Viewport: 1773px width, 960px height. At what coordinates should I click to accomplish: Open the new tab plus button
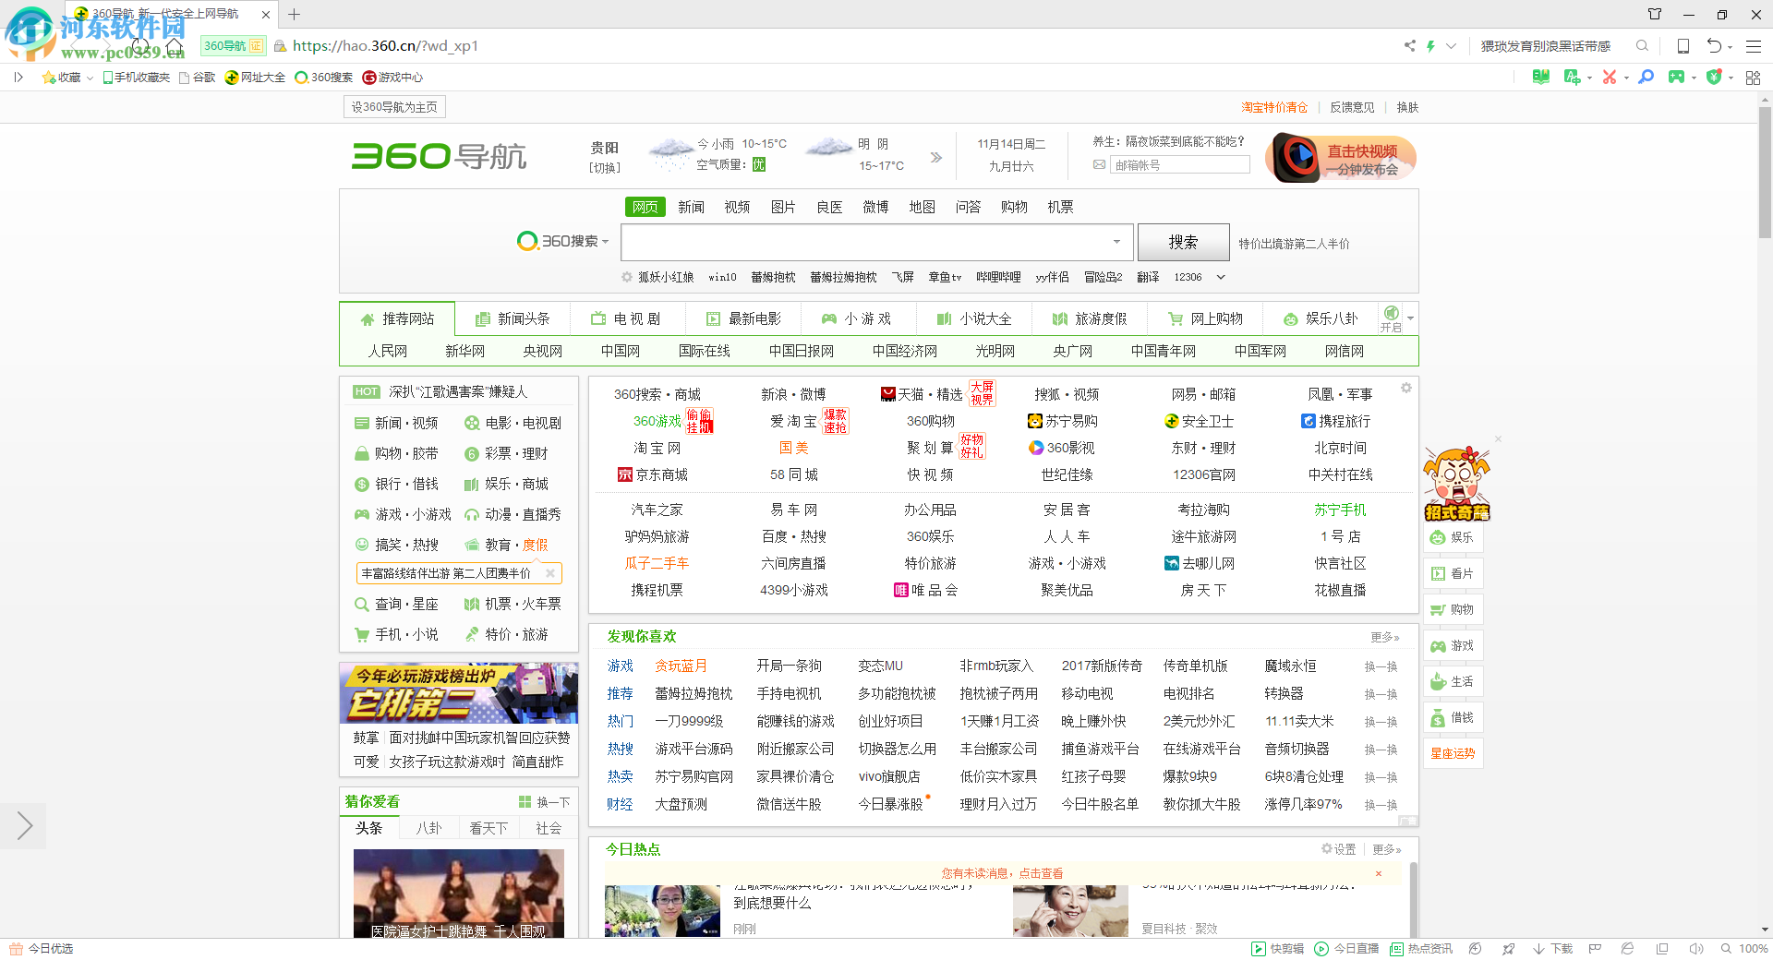[294, 14]
